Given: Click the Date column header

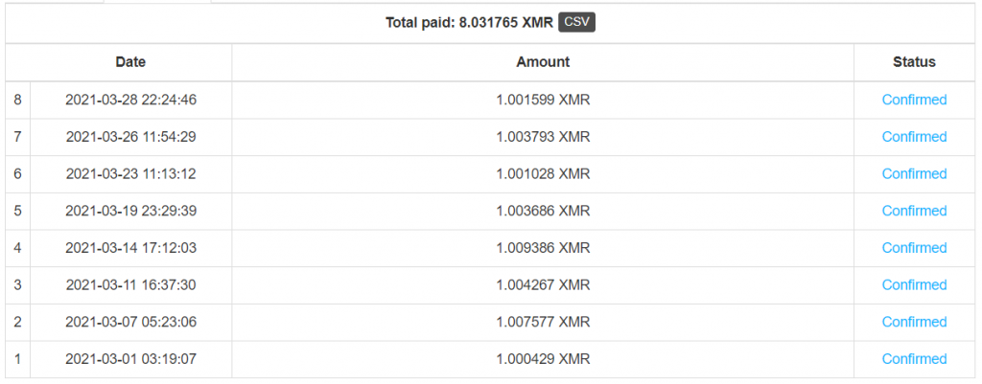Looking at the screenshot, I should 130,61.
